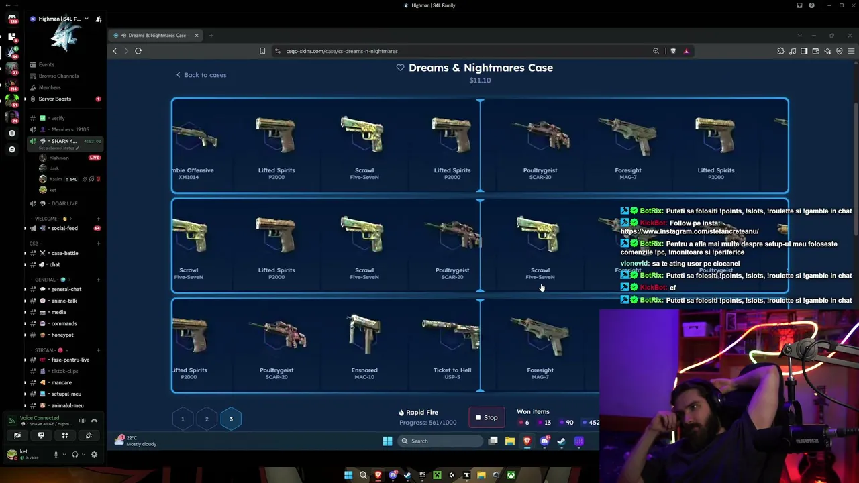This screenshot has height=483, width=859.
Task: Deafen headphones in Discord user panel
Action: [x=75, y=454]
